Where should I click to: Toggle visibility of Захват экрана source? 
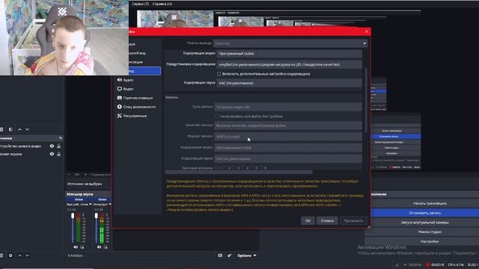click(x=52, y=154)
